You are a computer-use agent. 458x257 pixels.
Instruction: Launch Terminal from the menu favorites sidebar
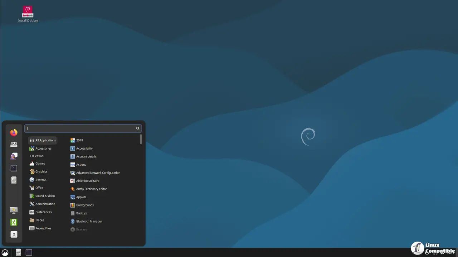click(x=14, y=168)
